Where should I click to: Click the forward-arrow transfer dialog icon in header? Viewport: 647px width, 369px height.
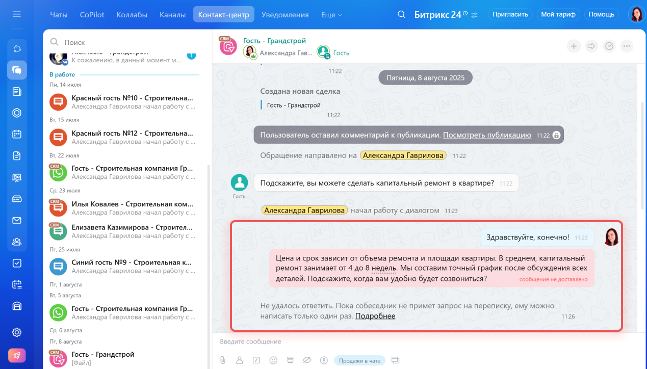click(591, 46)
